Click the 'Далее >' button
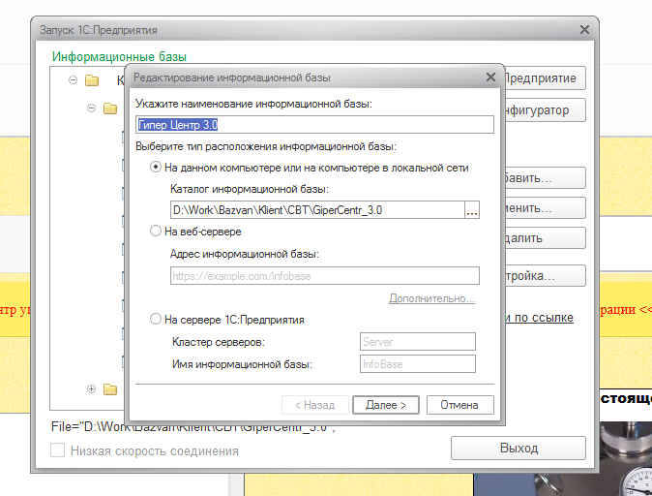Viewport: 652px width, 496px height. (386, 405)
